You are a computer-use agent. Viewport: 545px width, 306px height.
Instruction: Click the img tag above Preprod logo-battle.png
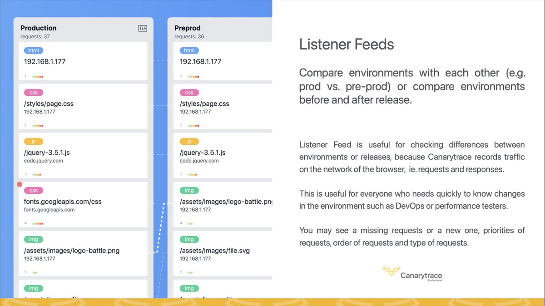point(189,191)
